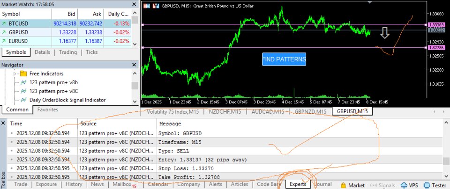Open the Ticks tab in Market Watch
The width and height of the screenshot is (450, 189).
(x=91, y=52)
